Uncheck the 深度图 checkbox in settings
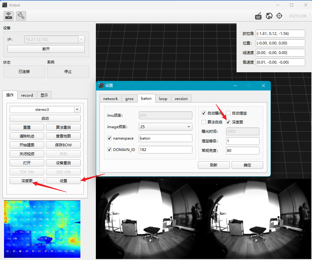The width and height of the screenshot is (312, 260). coord(228,122)
